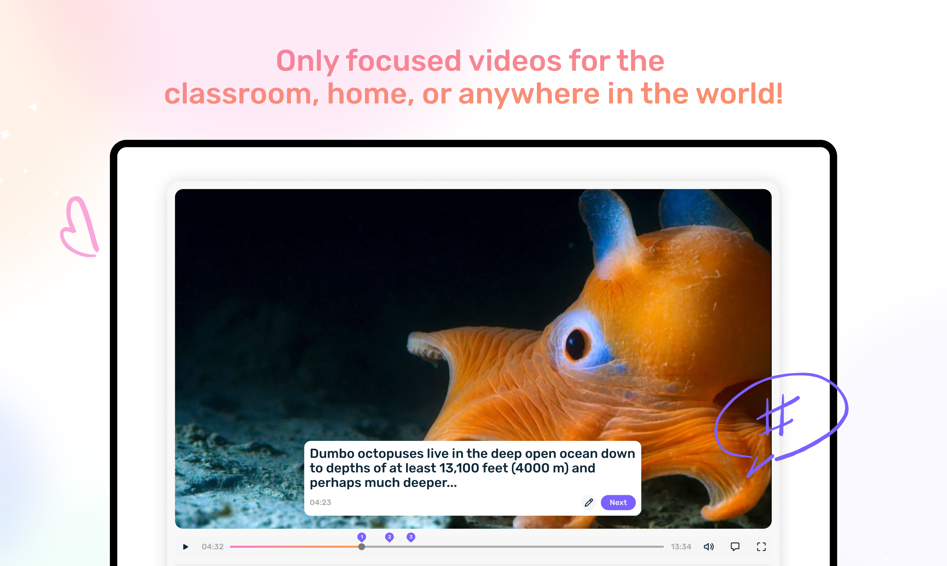This screenshot has height=566, width=947.
Task: Enter fullscreen mode with the expand icon
Action: click(761, 547)
